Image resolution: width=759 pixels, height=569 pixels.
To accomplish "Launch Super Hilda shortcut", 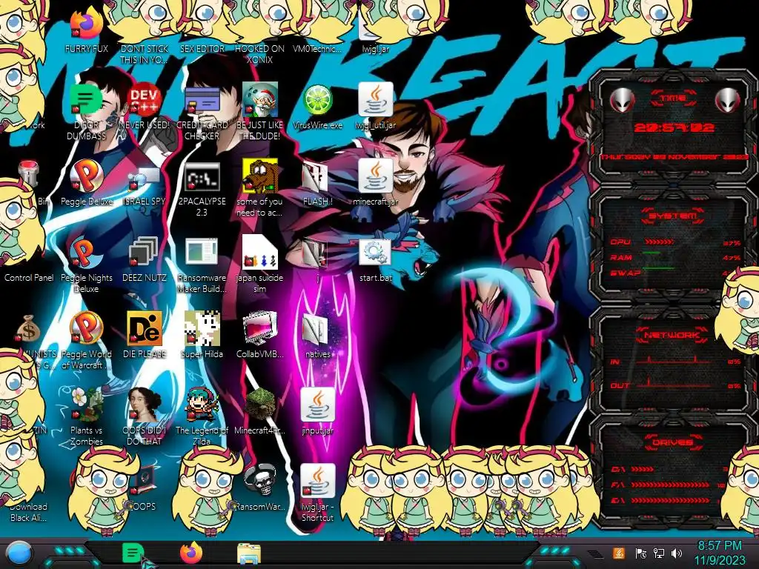I will pyautogui.click(x=202, y=329).
